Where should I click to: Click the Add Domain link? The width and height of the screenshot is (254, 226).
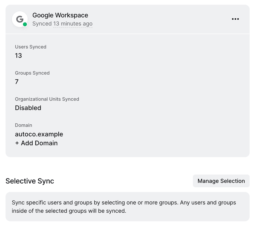[39, 143]
